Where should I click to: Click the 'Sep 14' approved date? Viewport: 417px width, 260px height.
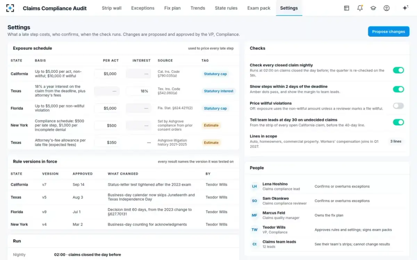pos(78,185)
